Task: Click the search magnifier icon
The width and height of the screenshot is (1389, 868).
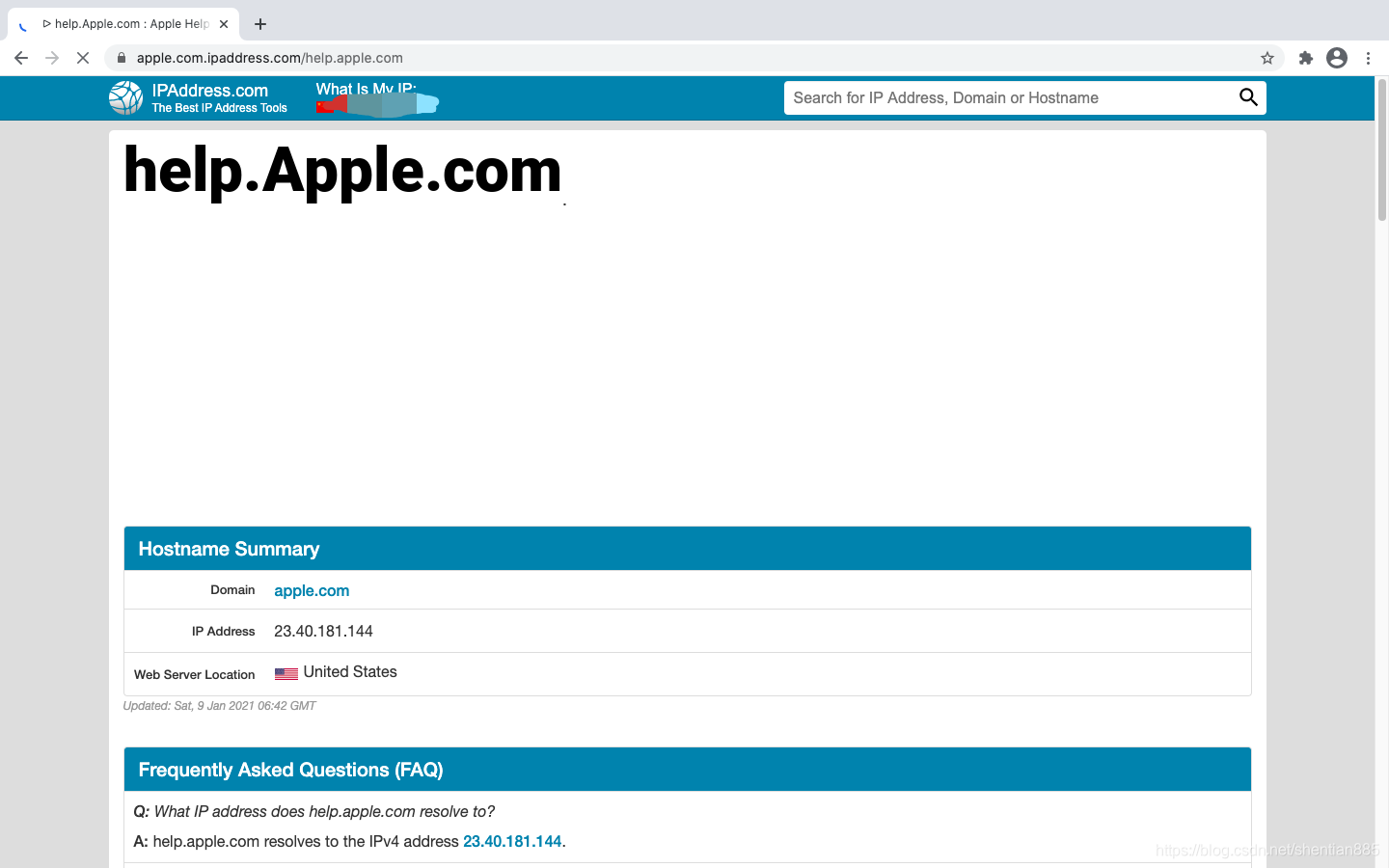Action: 1248,97
